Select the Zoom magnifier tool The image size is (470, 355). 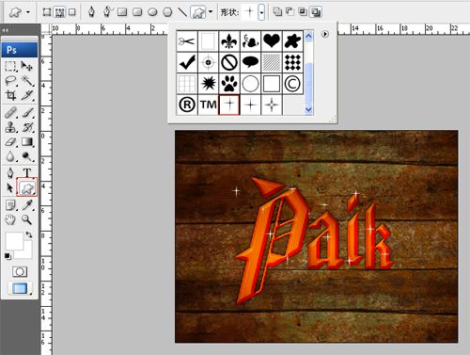[27, 219]
